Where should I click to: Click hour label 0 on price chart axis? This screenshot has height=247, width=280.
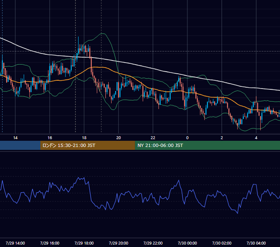click(187, 138)
